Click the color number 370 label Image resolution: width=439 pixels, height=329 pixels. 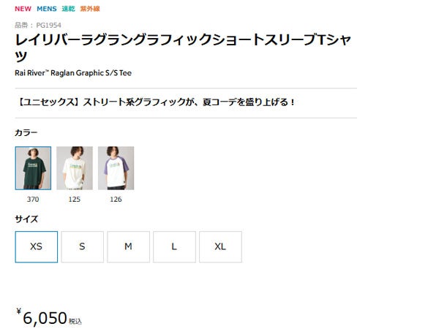[33, 199]
